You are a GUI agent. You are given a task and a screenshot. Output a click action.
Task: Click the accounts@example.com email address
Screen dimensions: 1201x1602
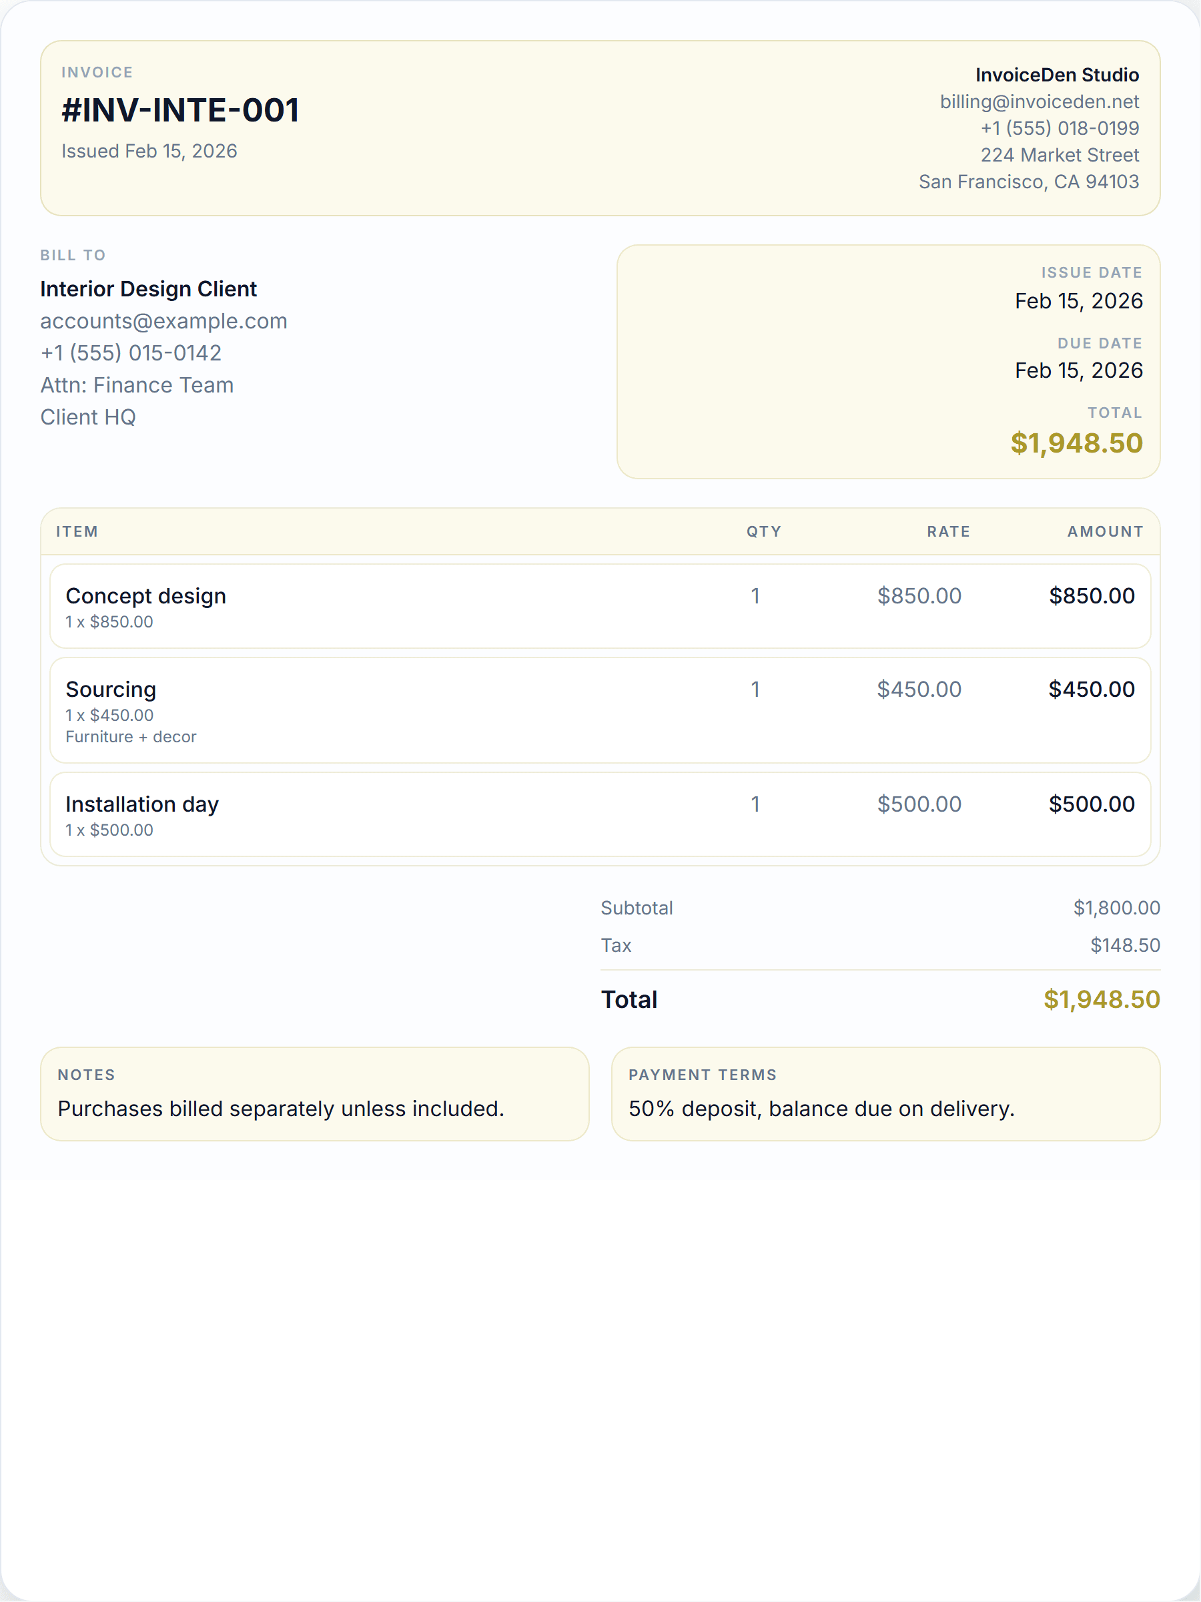coord(163,321)
